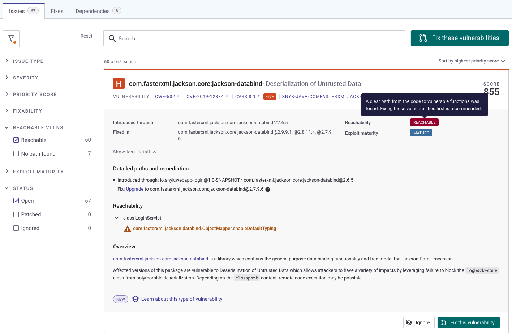Click the warning triangle beside enableDefaultTyping
The image size is (512, 334).
[127, 229]
